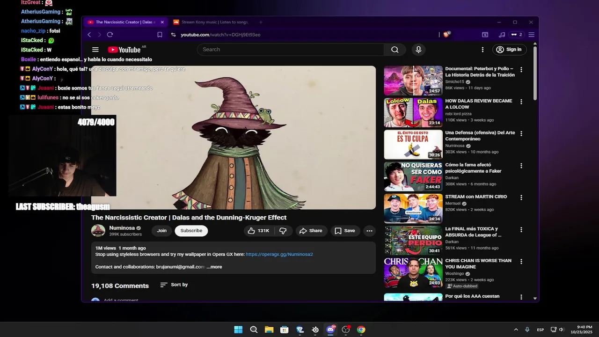
Task: Focus the YouTube search field
Action: (290, 50)
